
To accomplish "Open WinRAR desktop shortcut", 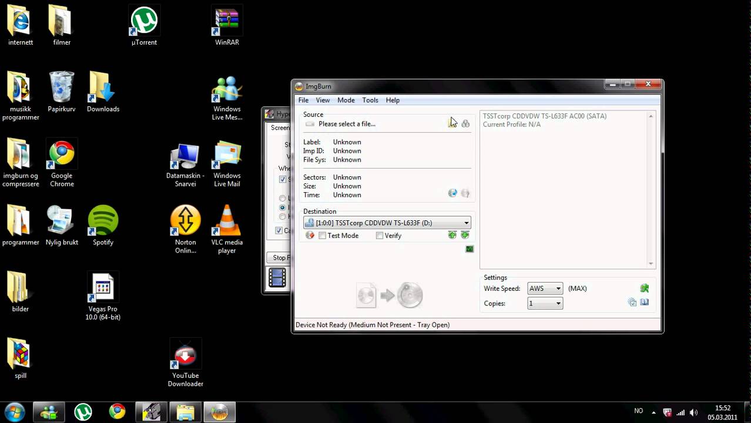I will click(x=227, y=26).
